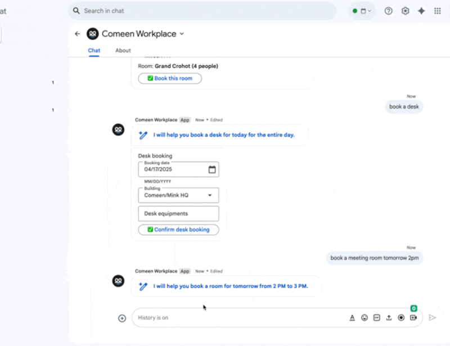Click the Desk equipments field

click(x=178, y=214)
